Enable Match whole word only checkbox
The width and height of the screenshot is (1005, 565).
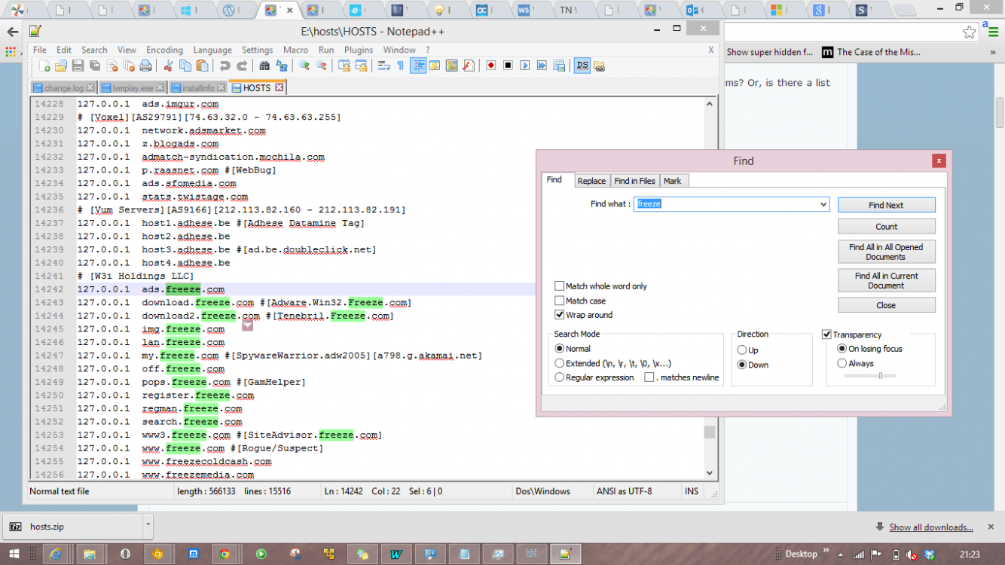tap(559, 286)
